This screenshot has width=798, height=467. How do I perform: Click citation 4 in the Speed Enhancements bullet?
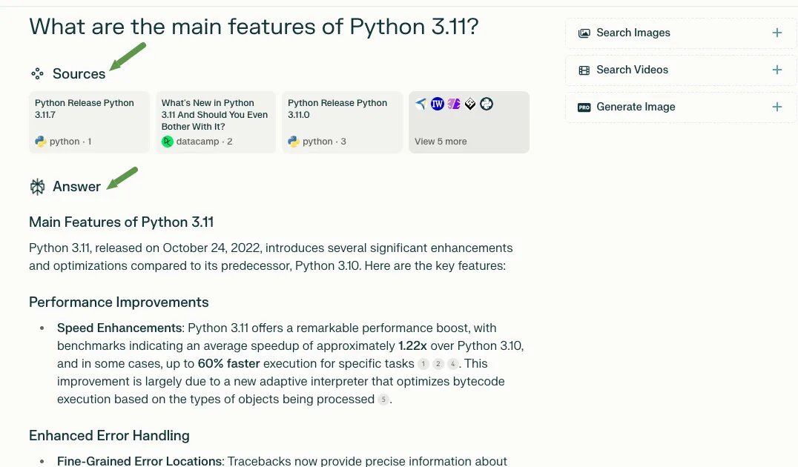453,364
